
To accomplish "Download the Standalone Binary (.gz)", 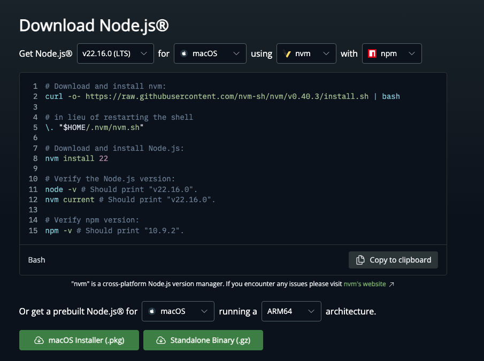I will (x=203, y=340).
